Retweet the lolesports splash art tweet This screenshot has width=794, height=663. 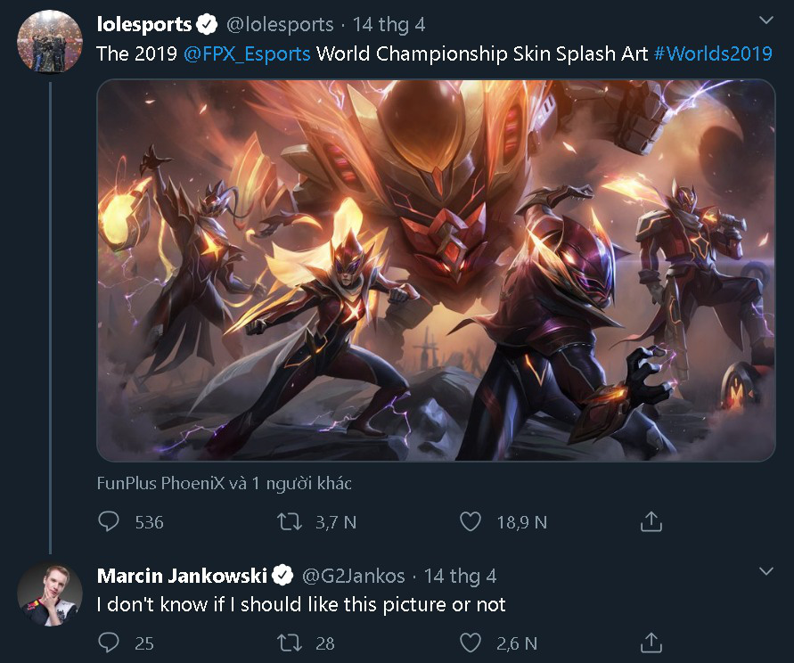[290, 521]
